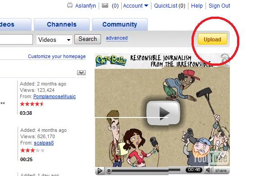Expand the Account dropdown menu

pyautogui.click(x=136, y=6)
